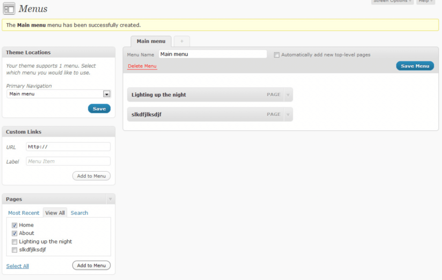
Task: Uncheck the Home page checkbox
Action: pos(15,225)
